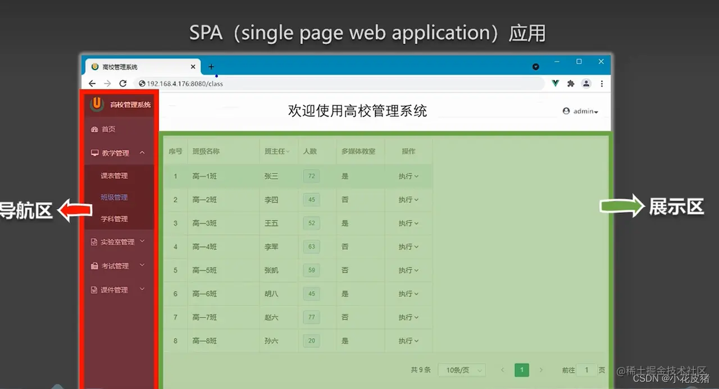719x389 pixels.
Task: Open 执行 dropdown for 高一7班
Action: [x=408, y=318]
